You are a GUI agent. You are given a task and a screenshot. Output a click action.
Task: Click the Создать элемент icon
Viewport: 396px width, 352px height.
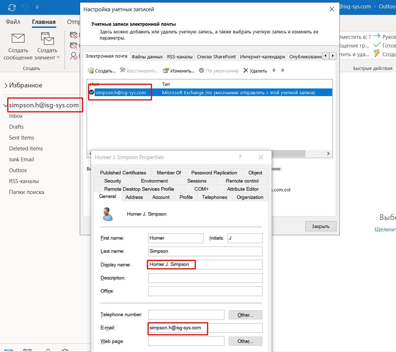point(47,39)
